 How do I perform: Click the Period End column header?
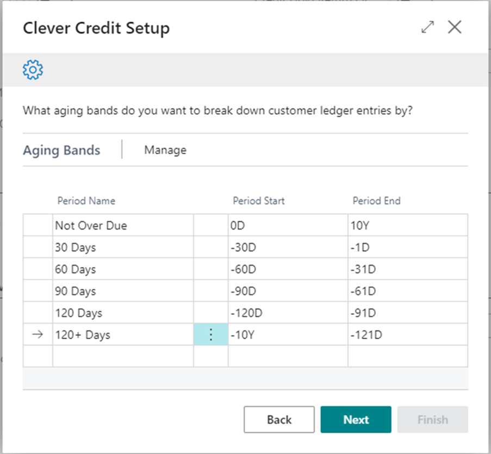coord(376,201)
